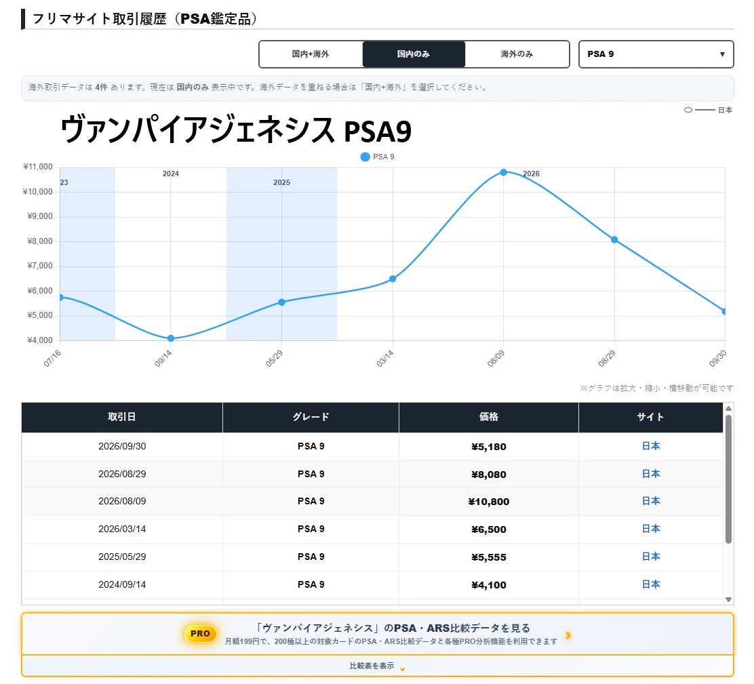
Task: Click the orange arrow on PRO banner
Action: point(568,635)
